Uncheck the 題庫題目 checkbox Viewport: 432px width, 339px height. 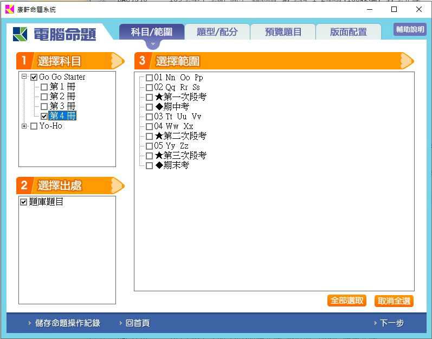pos(24,202)
